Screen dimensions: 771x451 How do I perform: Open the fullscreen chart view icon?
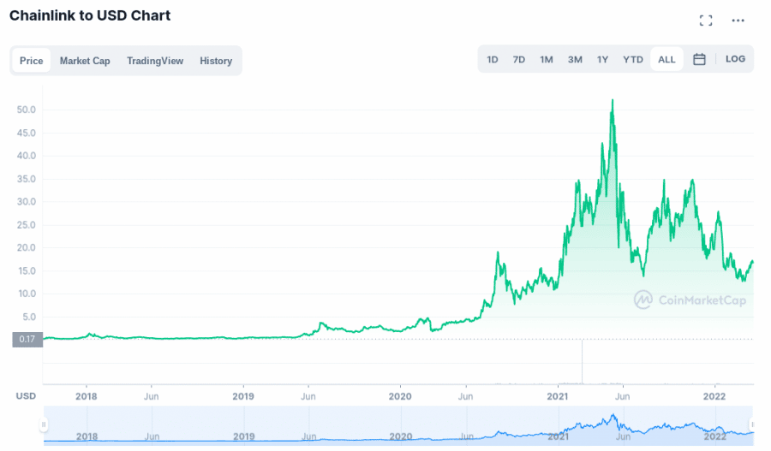tap(706, 21)
